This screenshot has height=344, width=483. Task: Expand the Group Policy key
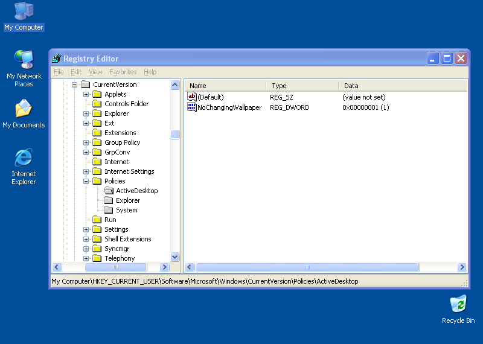click(x=86, y=142)
